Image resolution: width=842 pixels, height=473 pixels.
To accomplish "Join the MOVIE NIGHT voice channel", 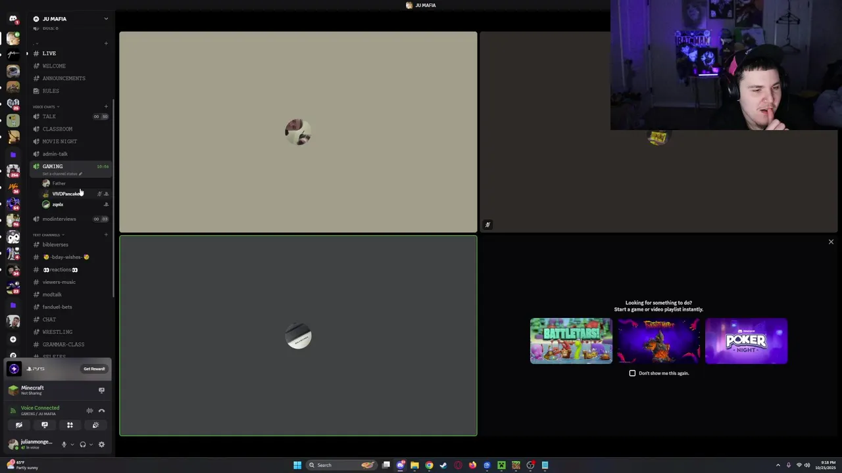I will (x=69, y=141).
